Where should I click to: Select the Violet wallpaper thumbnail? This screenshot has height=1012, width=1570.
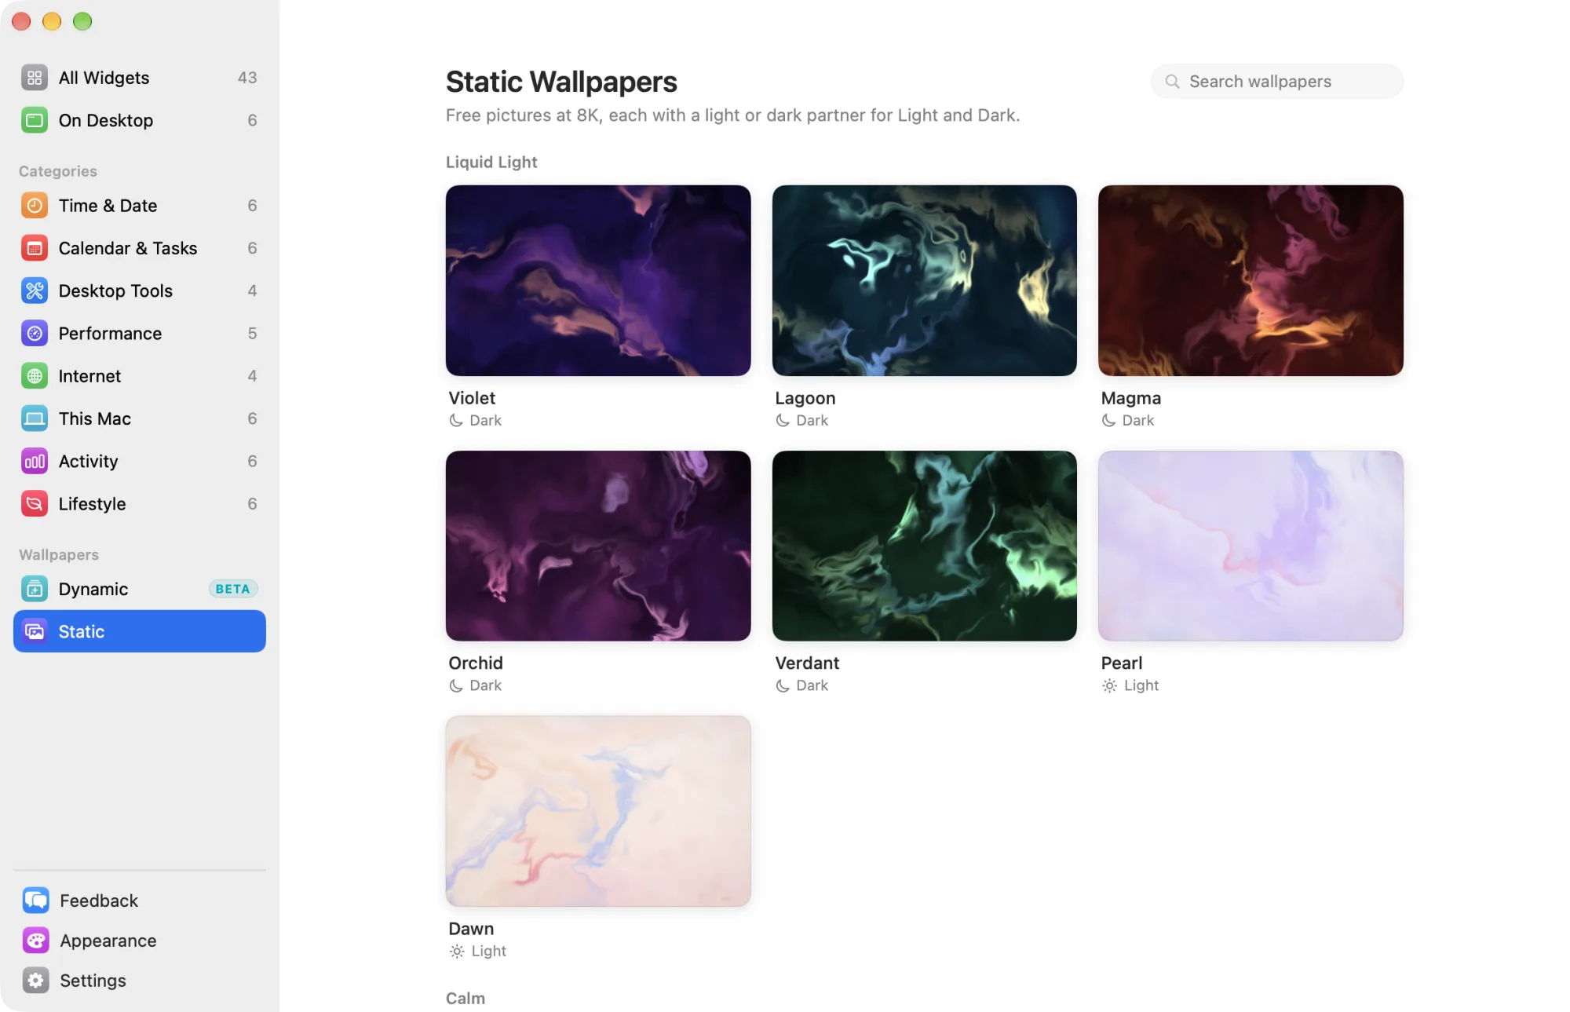pyautogui.click(x=598, y=280)
